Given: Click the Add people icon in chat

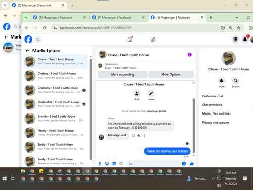Looking at the screenshot, I should point(137,93).
